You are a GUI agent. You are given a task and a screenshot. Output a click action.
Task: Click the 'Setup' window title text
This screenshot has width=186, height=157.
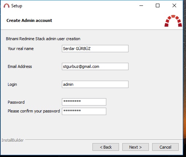pyautogui.click(x=17, y=6)
